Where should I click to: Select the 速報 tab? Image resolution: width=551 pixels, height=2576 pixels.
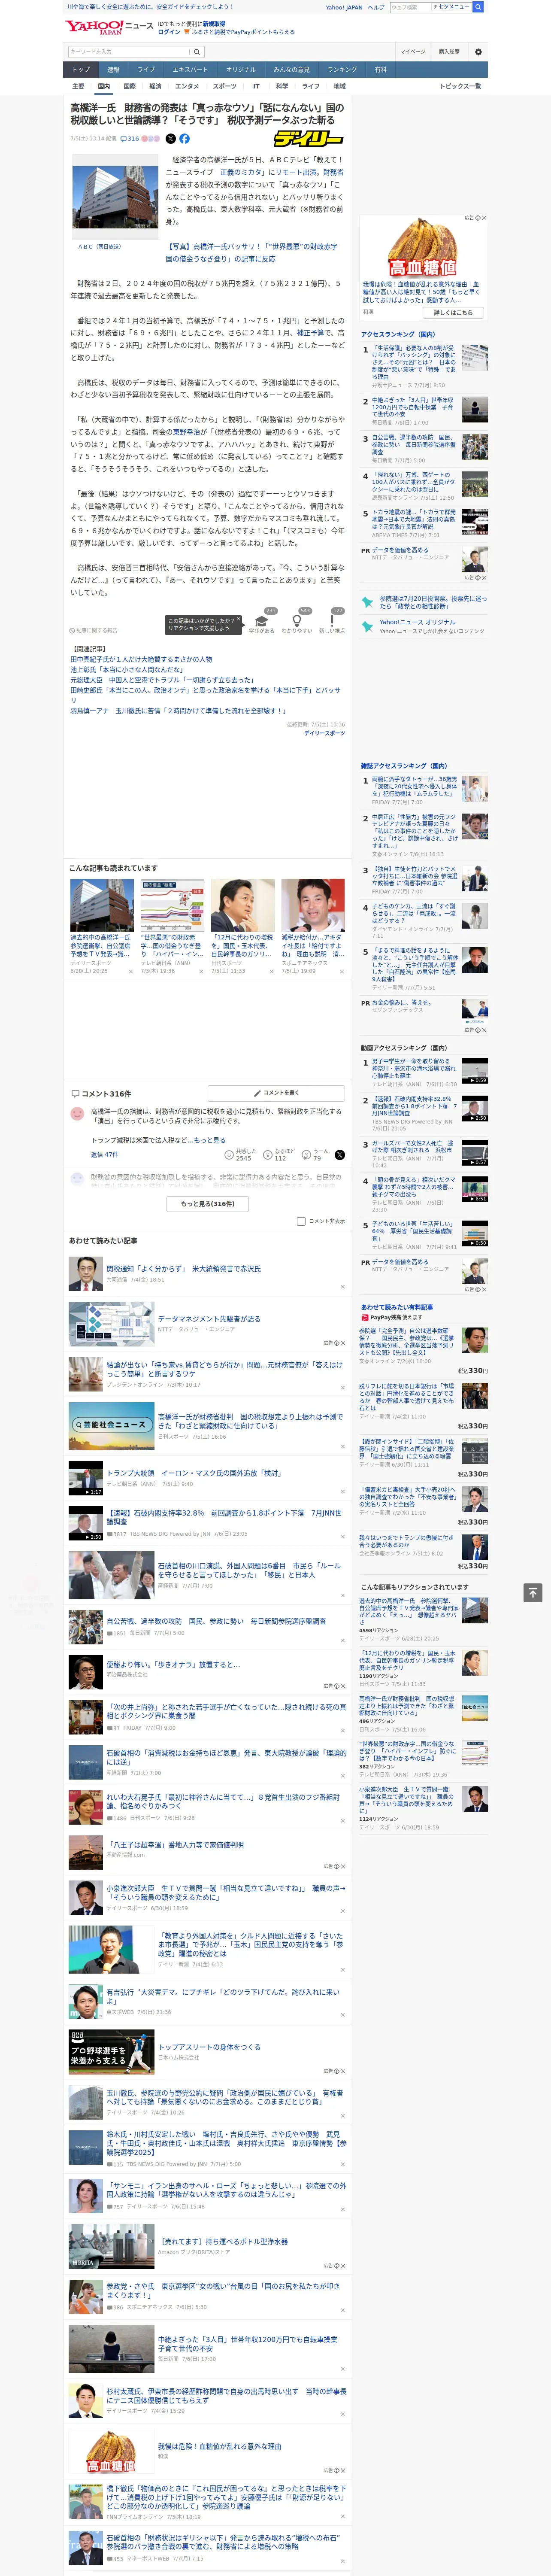coord(113,69)
